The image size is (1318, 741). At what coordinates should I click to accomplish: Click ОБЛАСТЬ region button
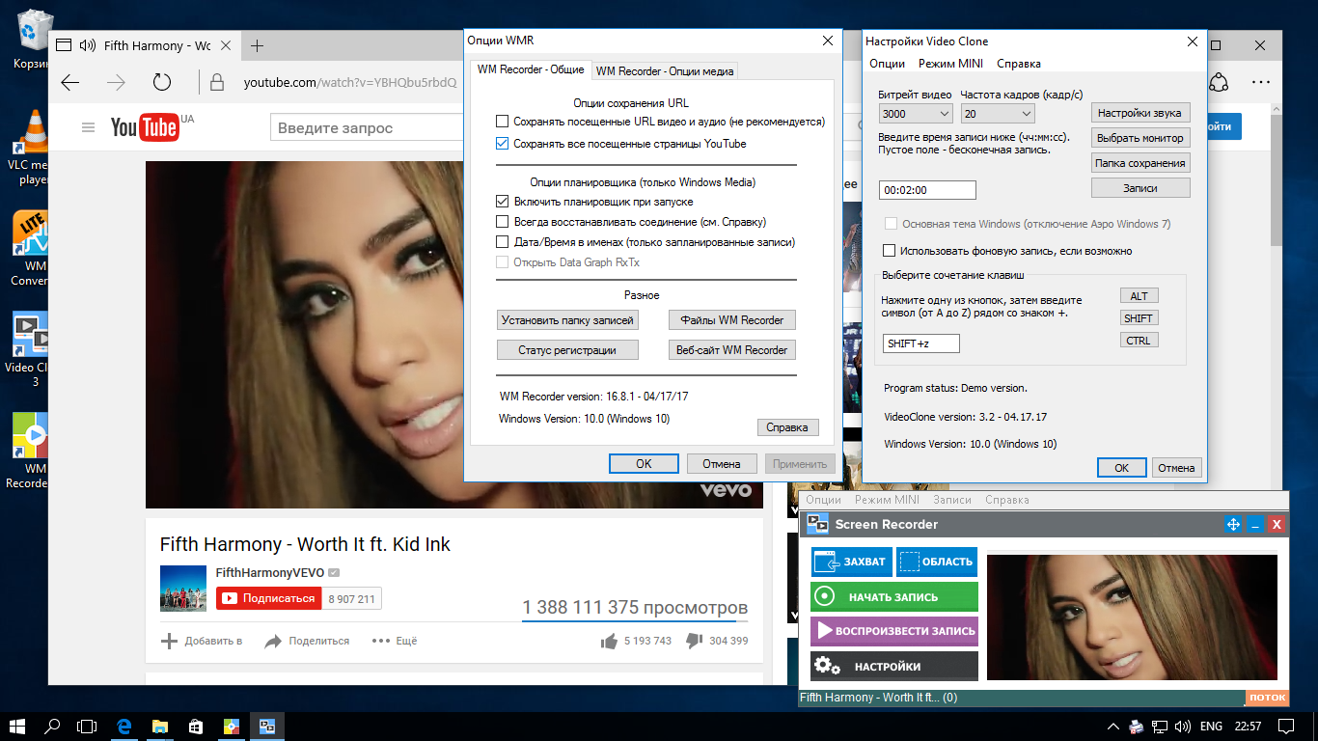click(x=937, y=562)
